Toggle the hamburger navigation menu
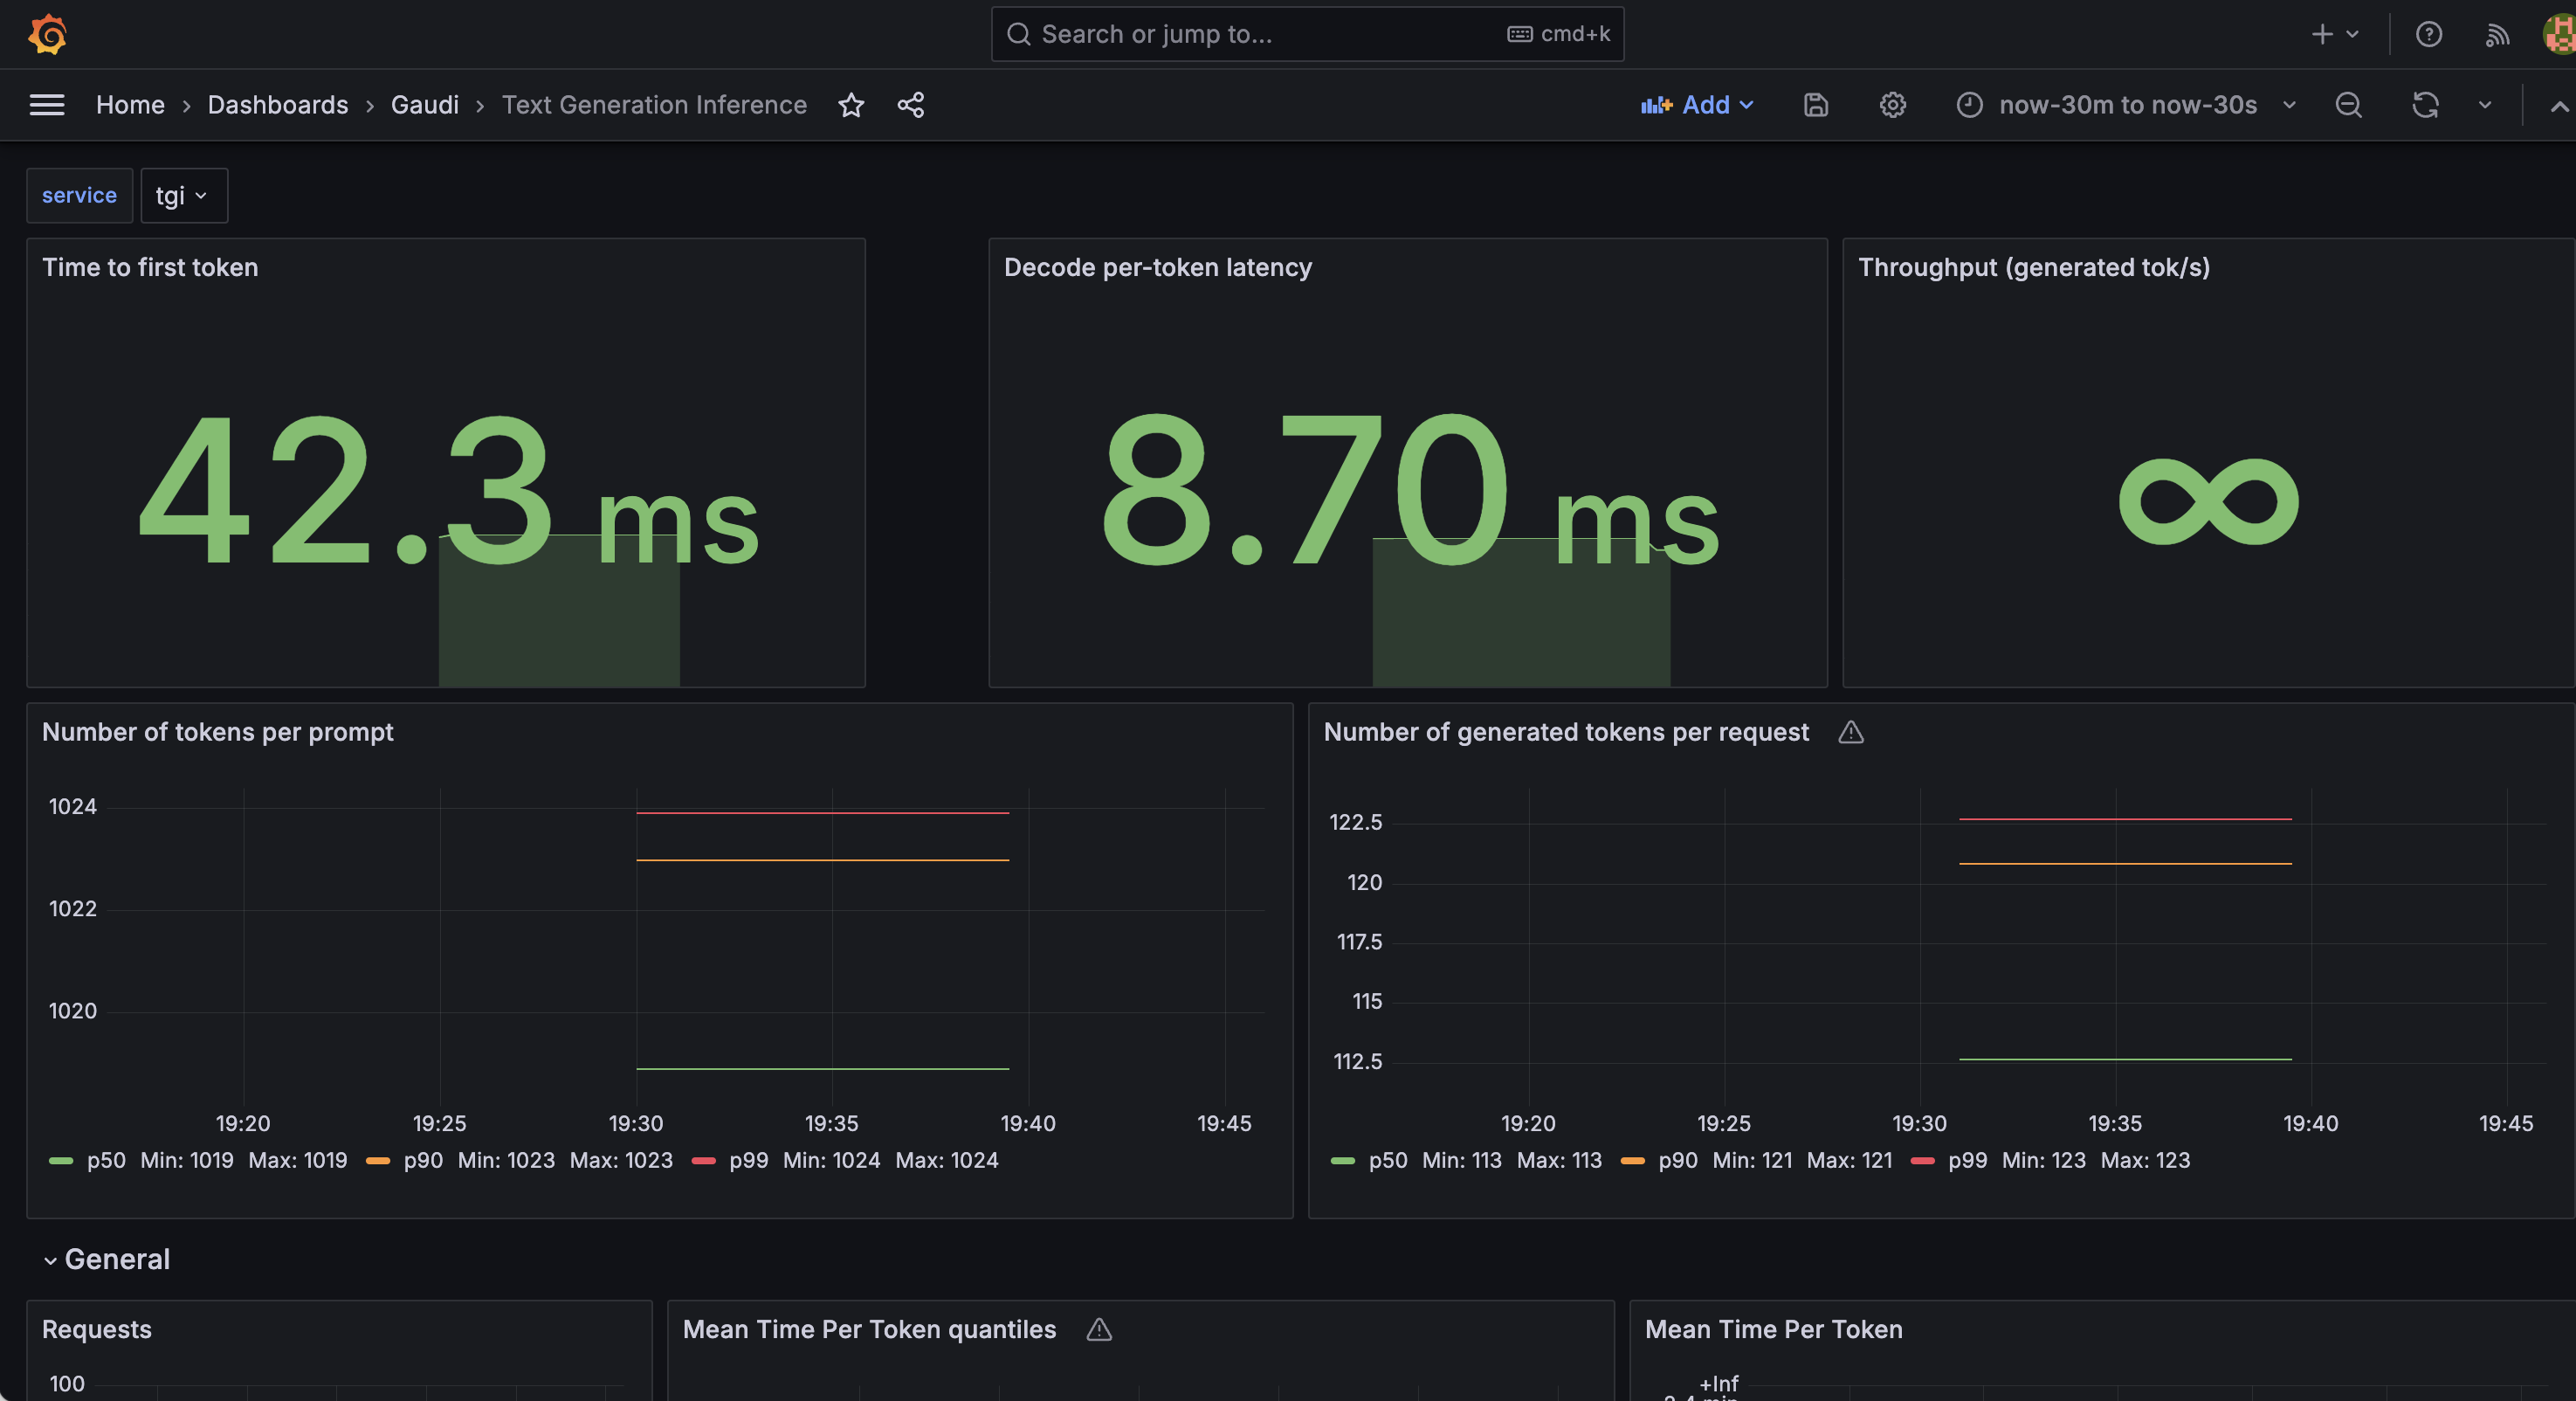The image size is (2576, 1401). [47, 105]
